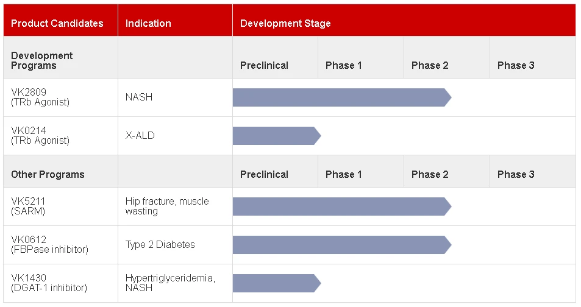The width and height of the screenshot is (581, 307).
Task: Click the VK0612 (FBPase inhibitor) product name
Action: click(x=49, y=244)
